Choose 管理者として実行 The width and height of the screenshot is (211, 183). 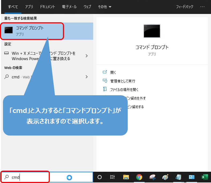(123, 81)
